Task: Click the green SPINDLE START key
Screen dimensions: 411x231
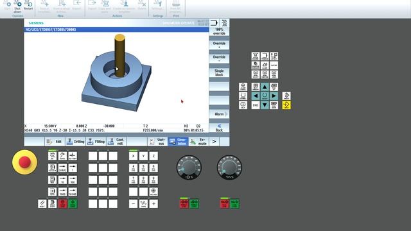Action: pos(194,204)
